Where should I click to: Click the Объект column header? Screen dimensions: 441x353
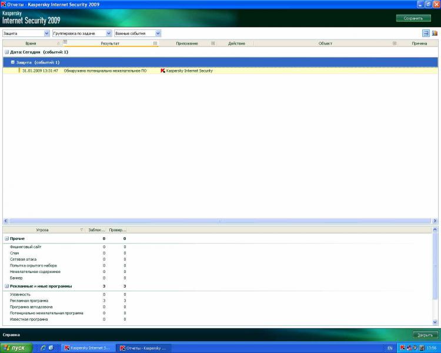point(325,44)
